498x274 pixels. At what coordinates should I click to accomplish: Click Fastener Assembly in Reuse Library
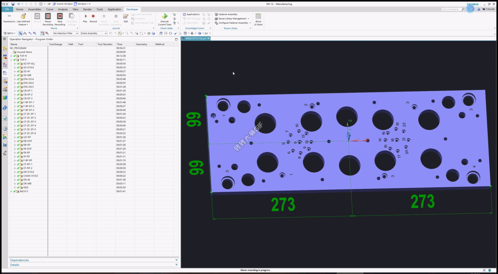click(x=226, y=14)
